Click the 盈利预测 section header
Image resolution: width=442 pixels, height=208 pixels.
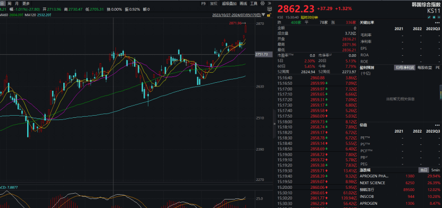(x=366, y=67)
